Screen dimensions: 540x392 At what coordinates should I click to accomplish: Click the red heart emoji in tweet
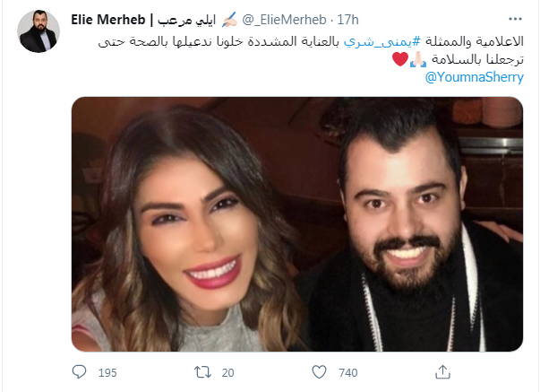point(400,59)
